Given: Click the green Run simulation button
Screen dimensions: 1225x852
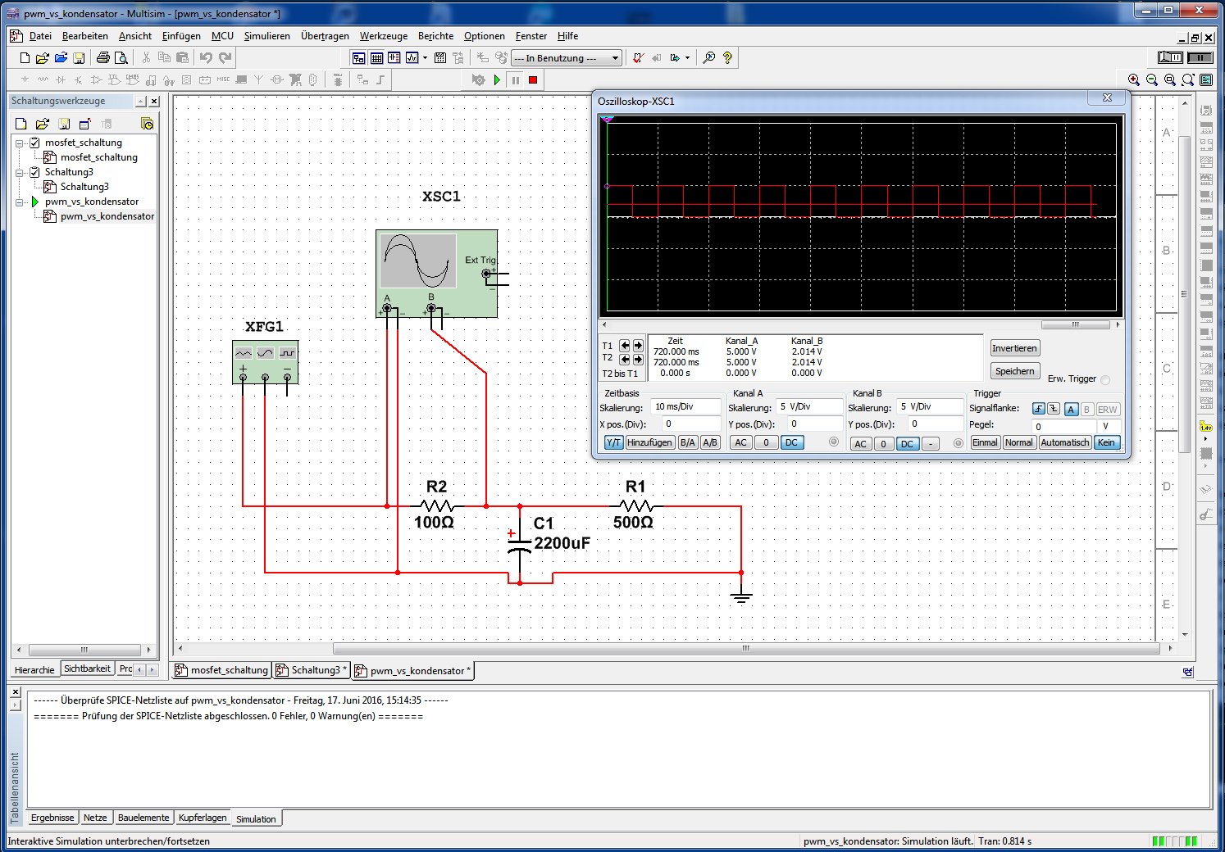Looking at the screenshot, I should coord(497,79).
